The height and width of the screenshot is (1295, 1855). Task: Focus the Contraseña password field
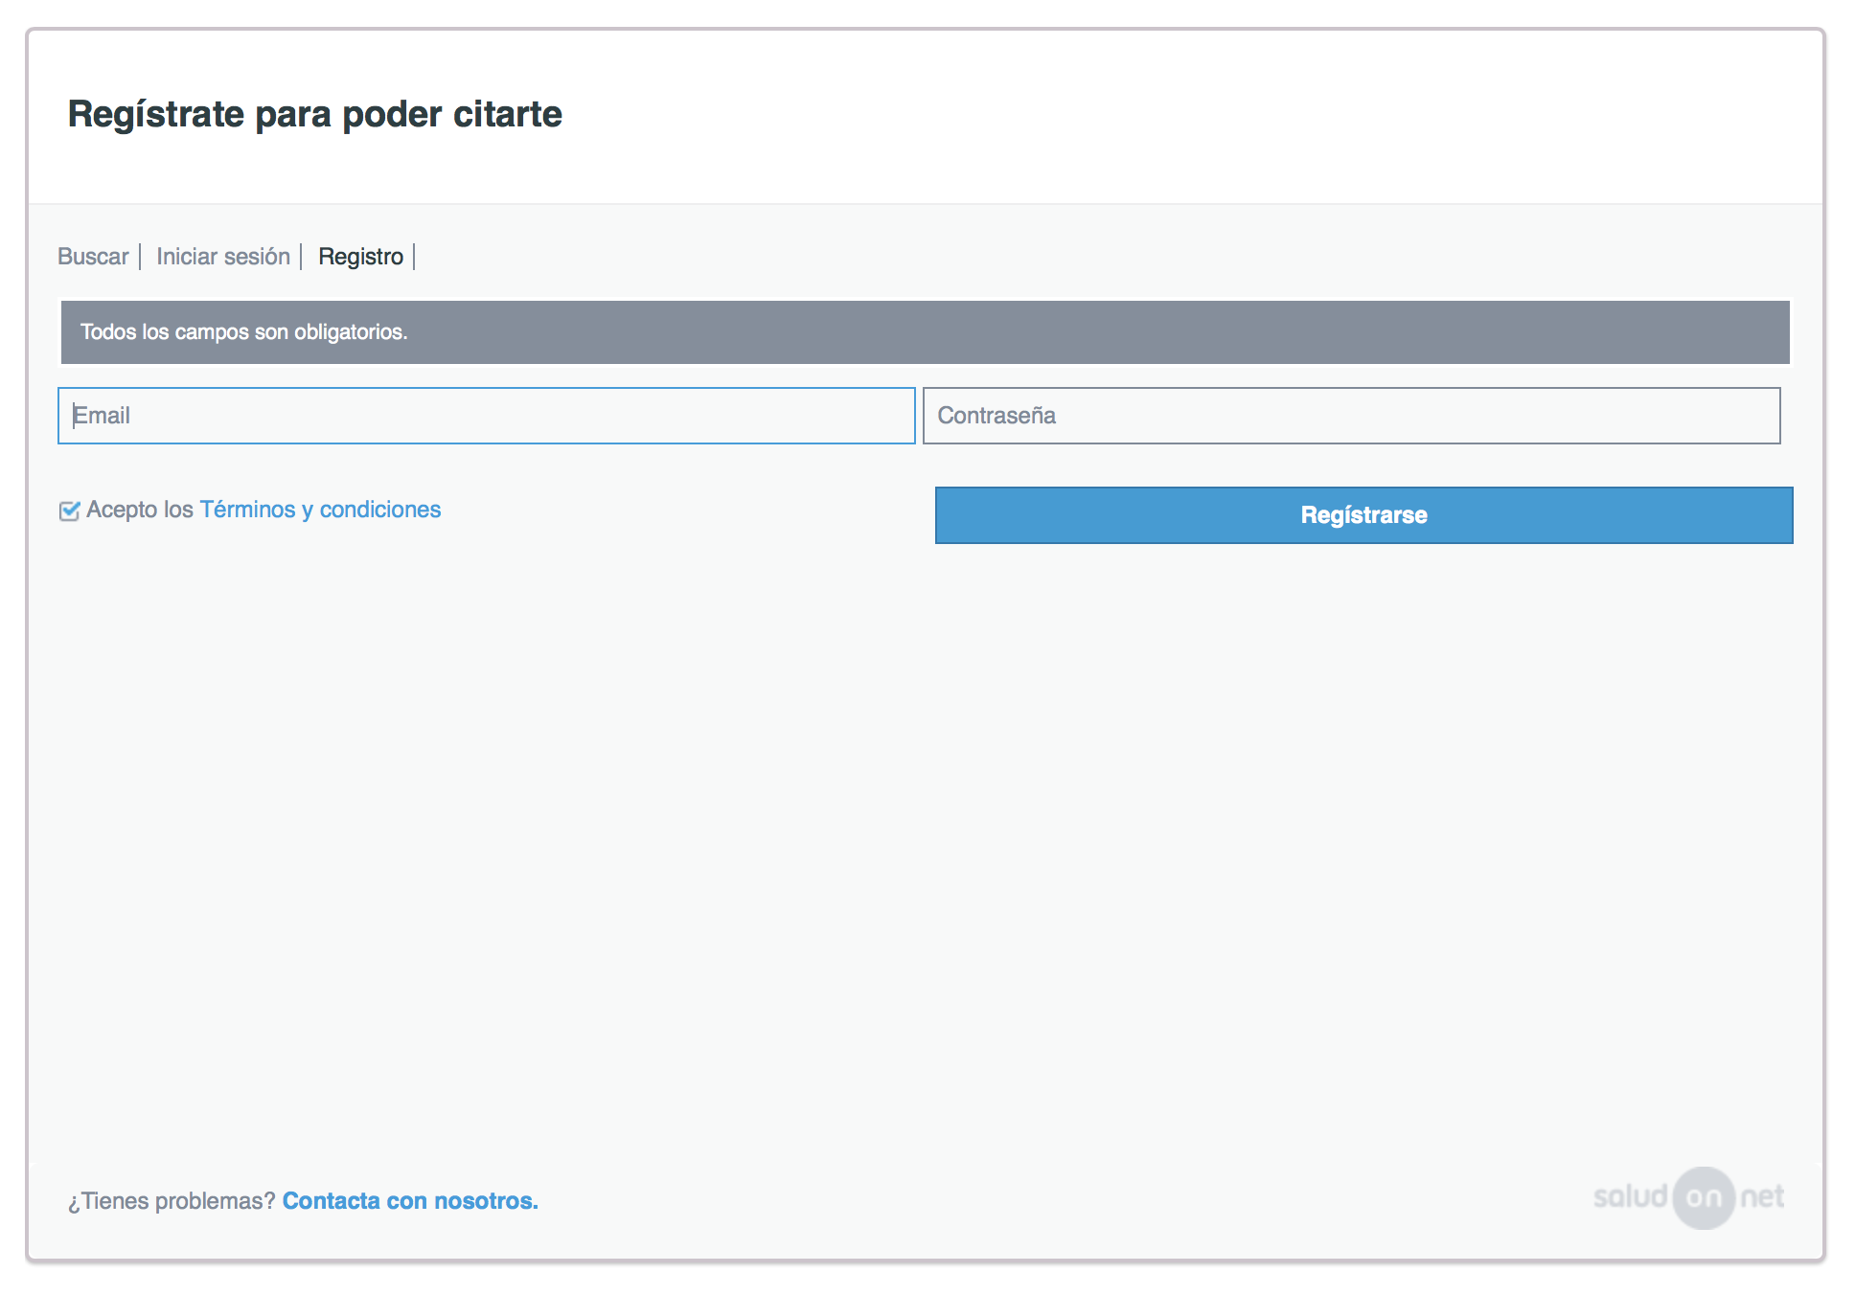(x=1351, y=416)
